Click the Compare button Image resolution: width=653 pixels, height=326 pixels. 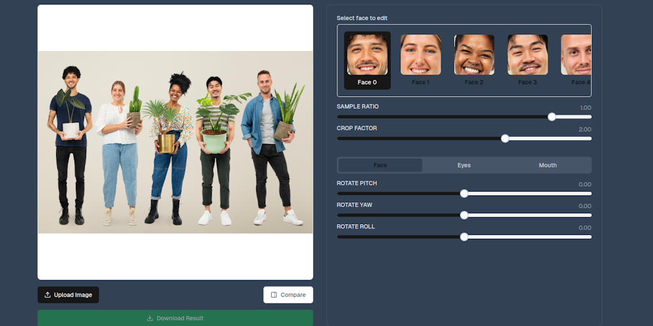pos(288,295)
